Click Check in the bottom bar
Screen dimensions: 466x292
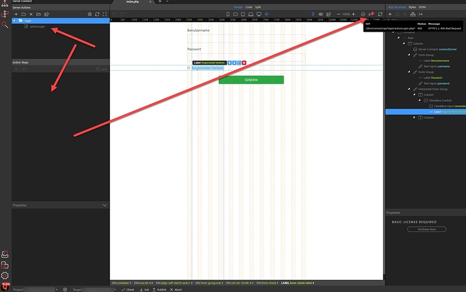point(128,289)
